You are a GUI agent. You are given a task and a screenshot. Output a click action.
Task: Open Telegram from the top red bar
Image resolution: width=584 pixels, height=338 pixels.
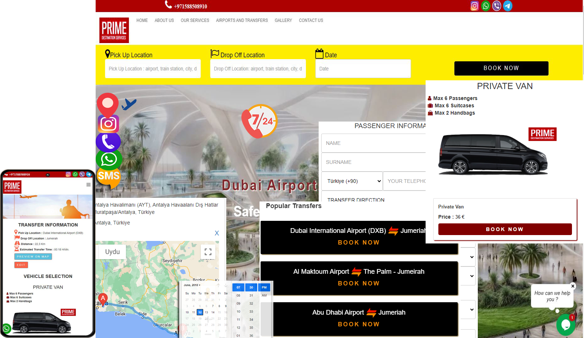click(508, 6)
